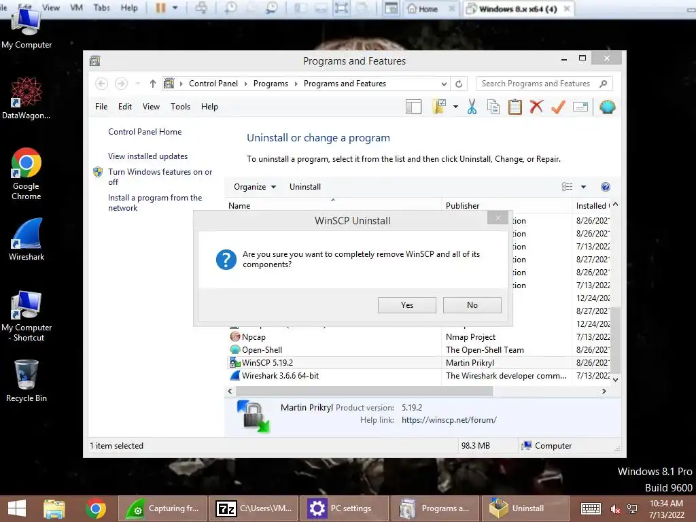Open the Organize dropdown

255,187
